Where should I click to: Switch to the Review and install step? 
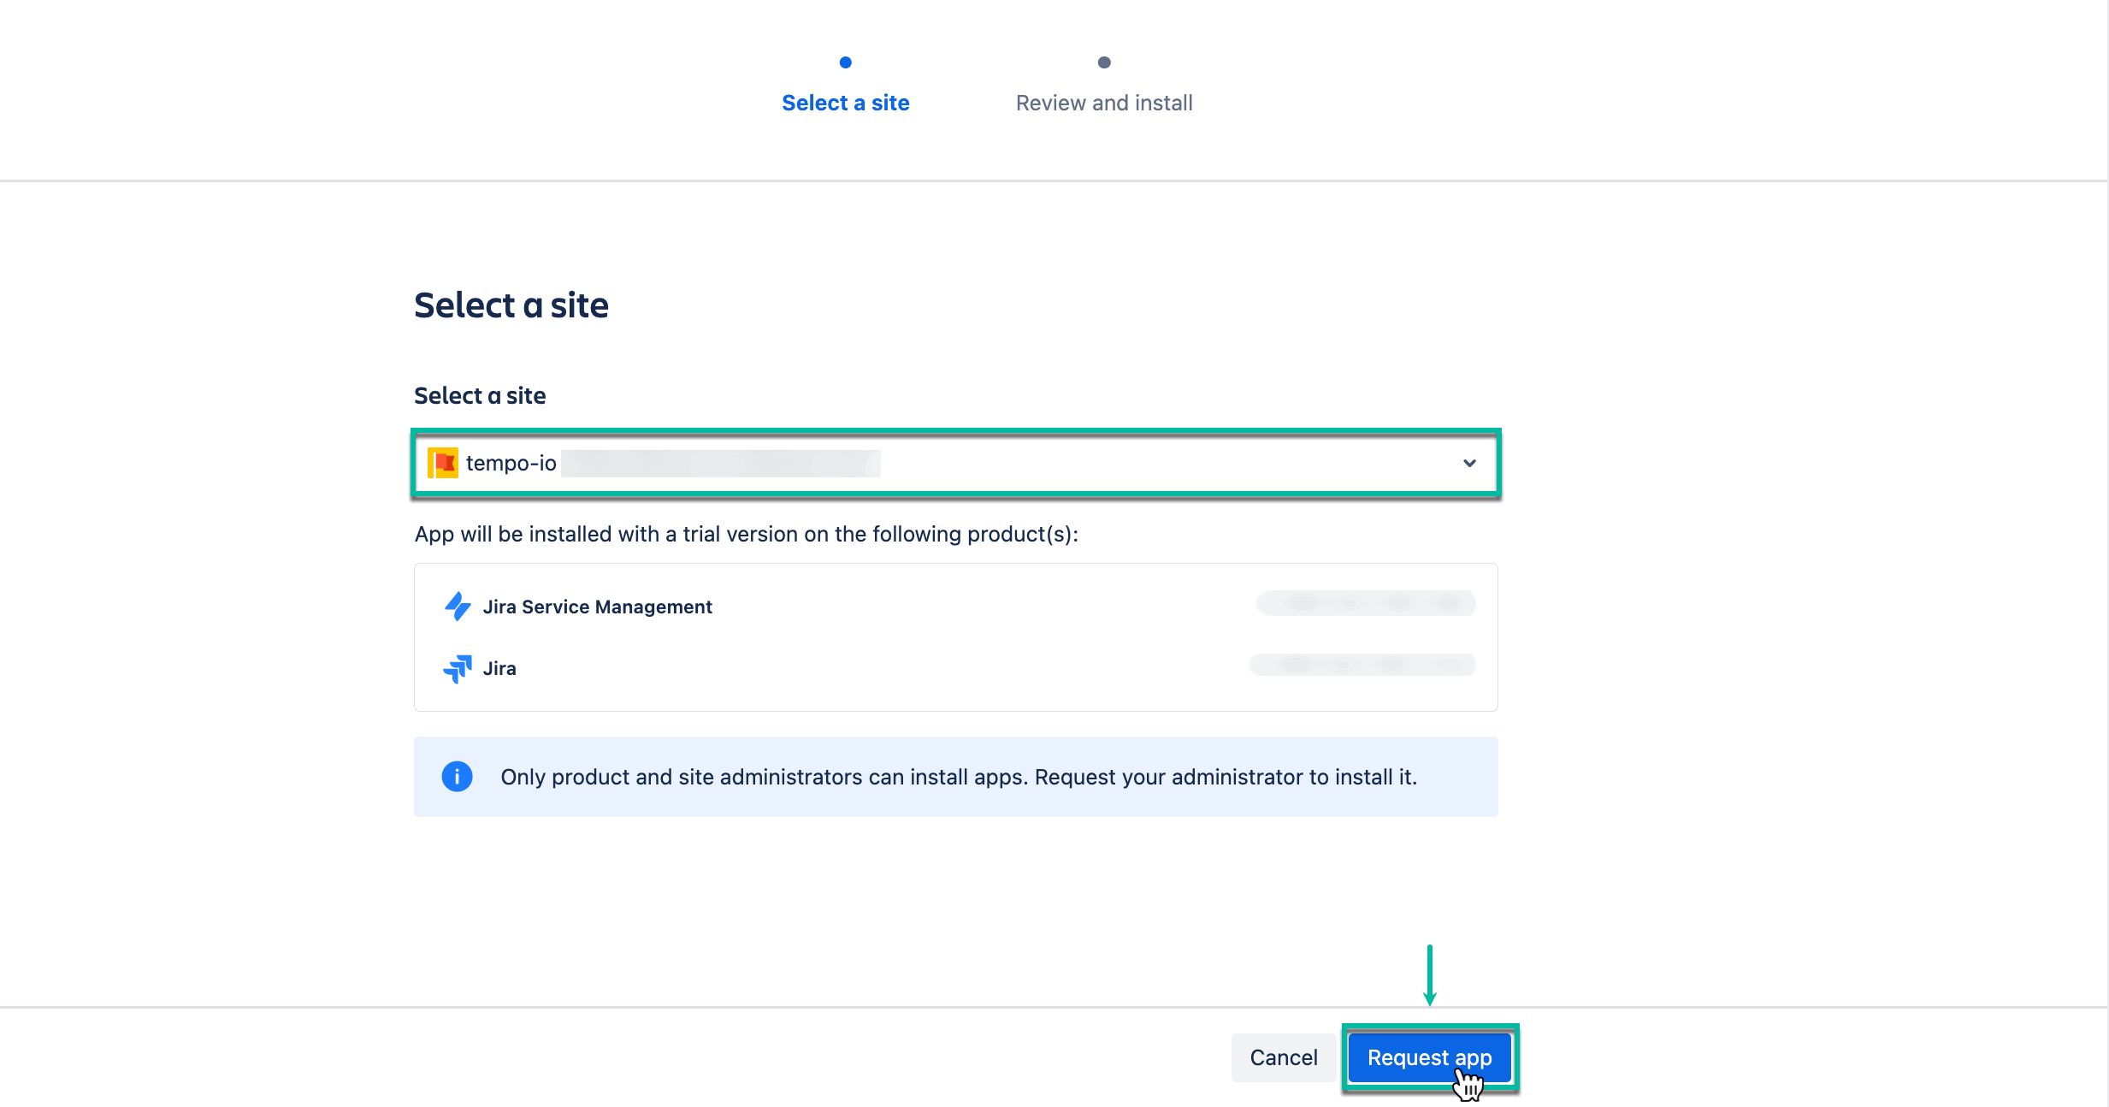pos(1103,102)
